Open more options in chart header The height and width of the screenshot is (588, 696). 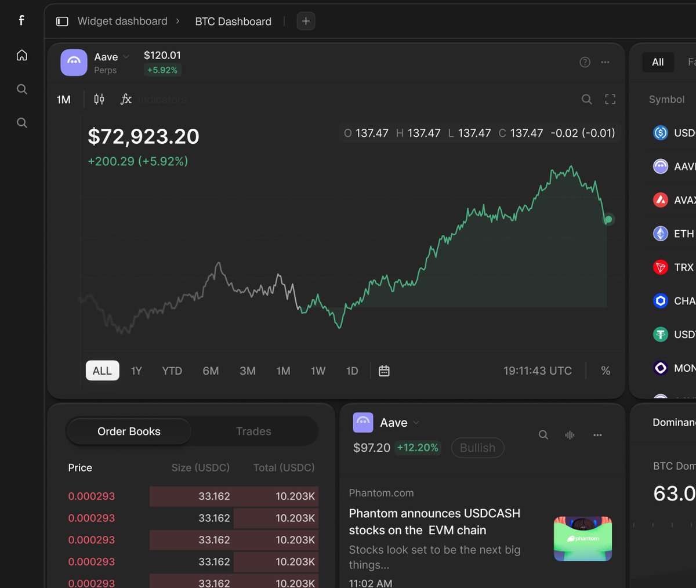pos(605,62)
